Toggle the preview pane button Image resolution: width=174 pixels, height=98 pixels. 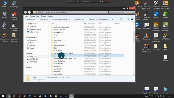pyautogui.click(x=128, y=19)
